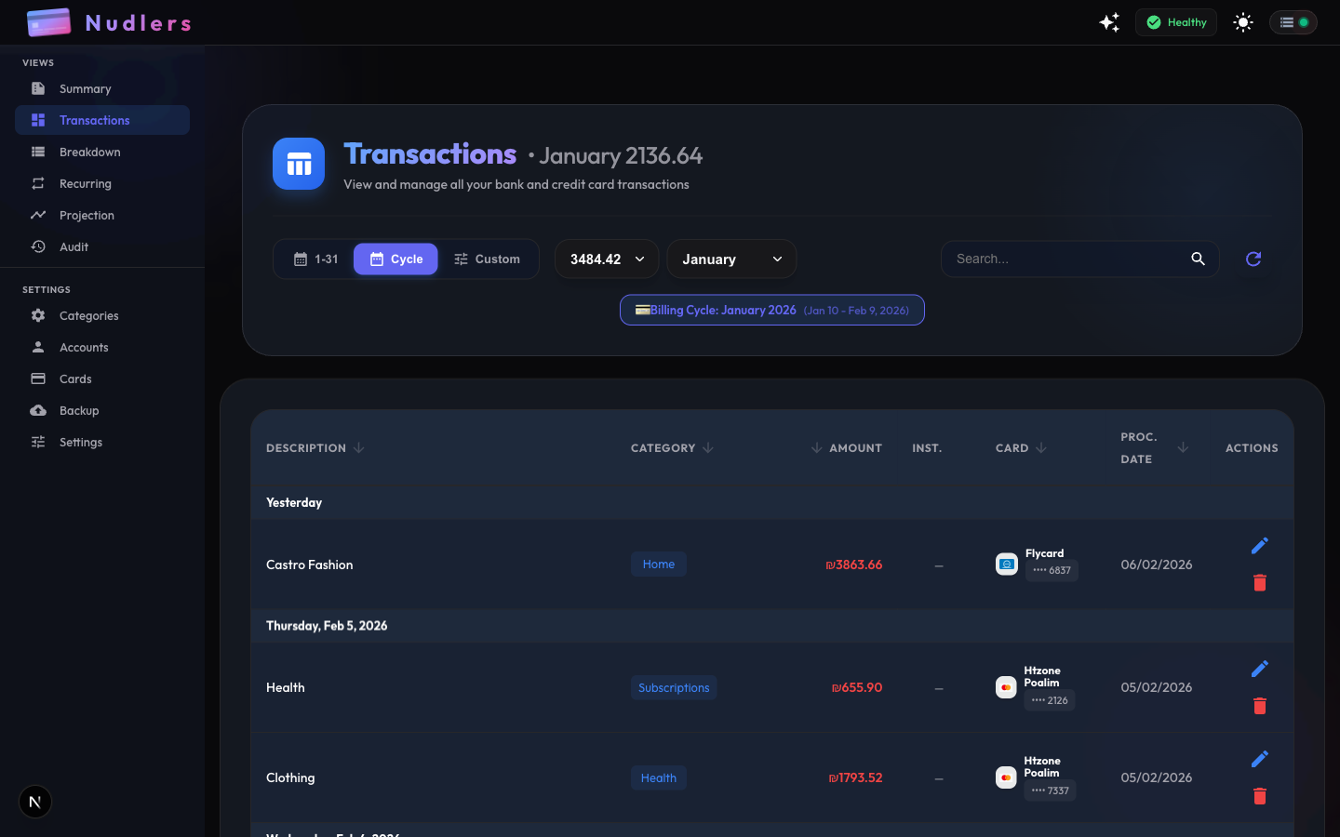
Task: Open the Categories settings gear
Action: pos(37,315)
